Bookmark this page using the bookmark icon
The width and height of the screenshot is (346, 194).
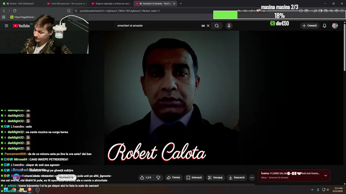click(69, 11)
